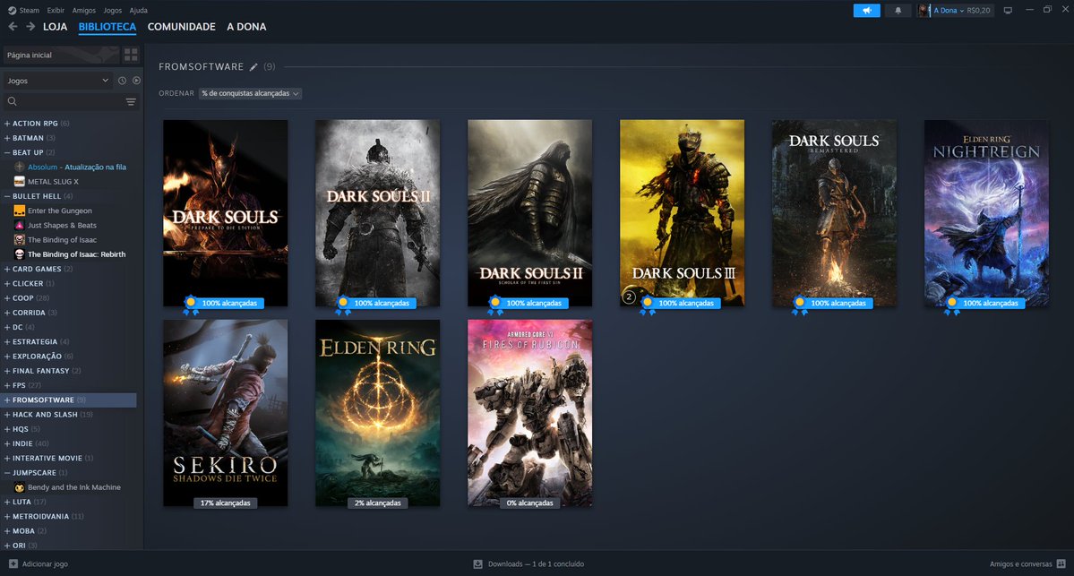Screen dimensions: 1074x576
Task: Click Bendy and the Ink Machine icon
Action: pyautogui.click(x=19, y=487)
